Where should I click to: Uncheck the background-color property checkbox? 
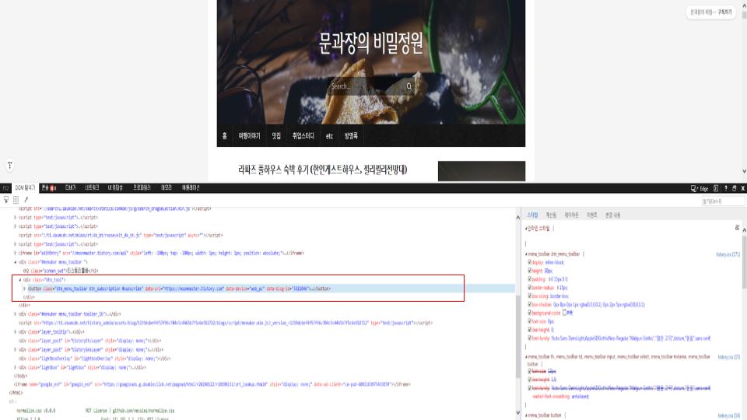pos(529,313)
